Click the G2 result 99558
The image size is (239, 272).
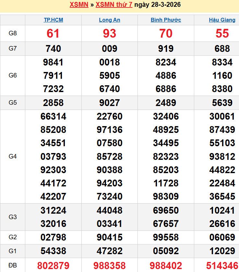click(x=166, y=237)
